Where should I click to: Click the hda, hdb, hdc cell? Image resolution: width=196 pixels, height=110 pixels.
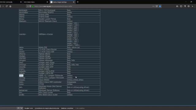(x=84, y=65)
